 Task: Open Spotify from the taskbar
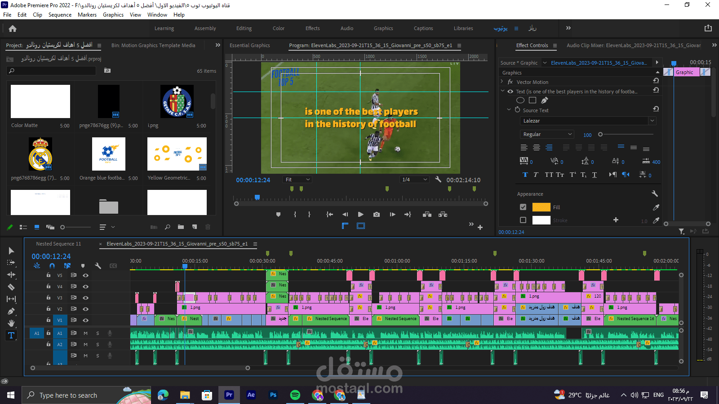click(x=295, y=395)
